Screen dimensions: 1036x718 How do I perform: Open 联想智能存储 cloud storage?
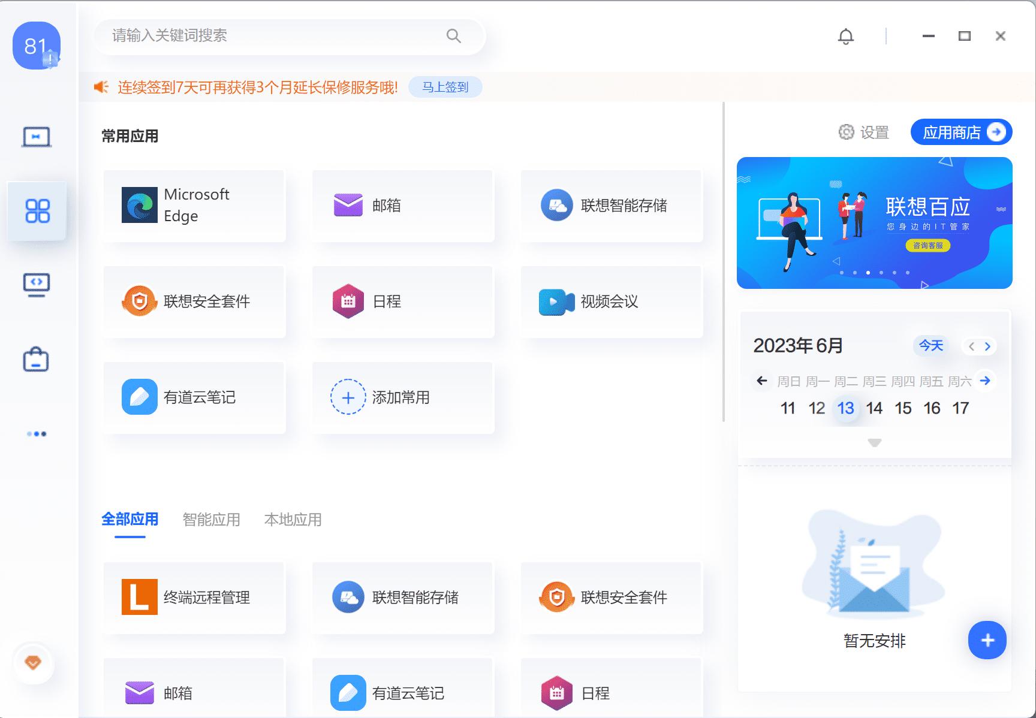pyautogui.click(x=610, y=205)
